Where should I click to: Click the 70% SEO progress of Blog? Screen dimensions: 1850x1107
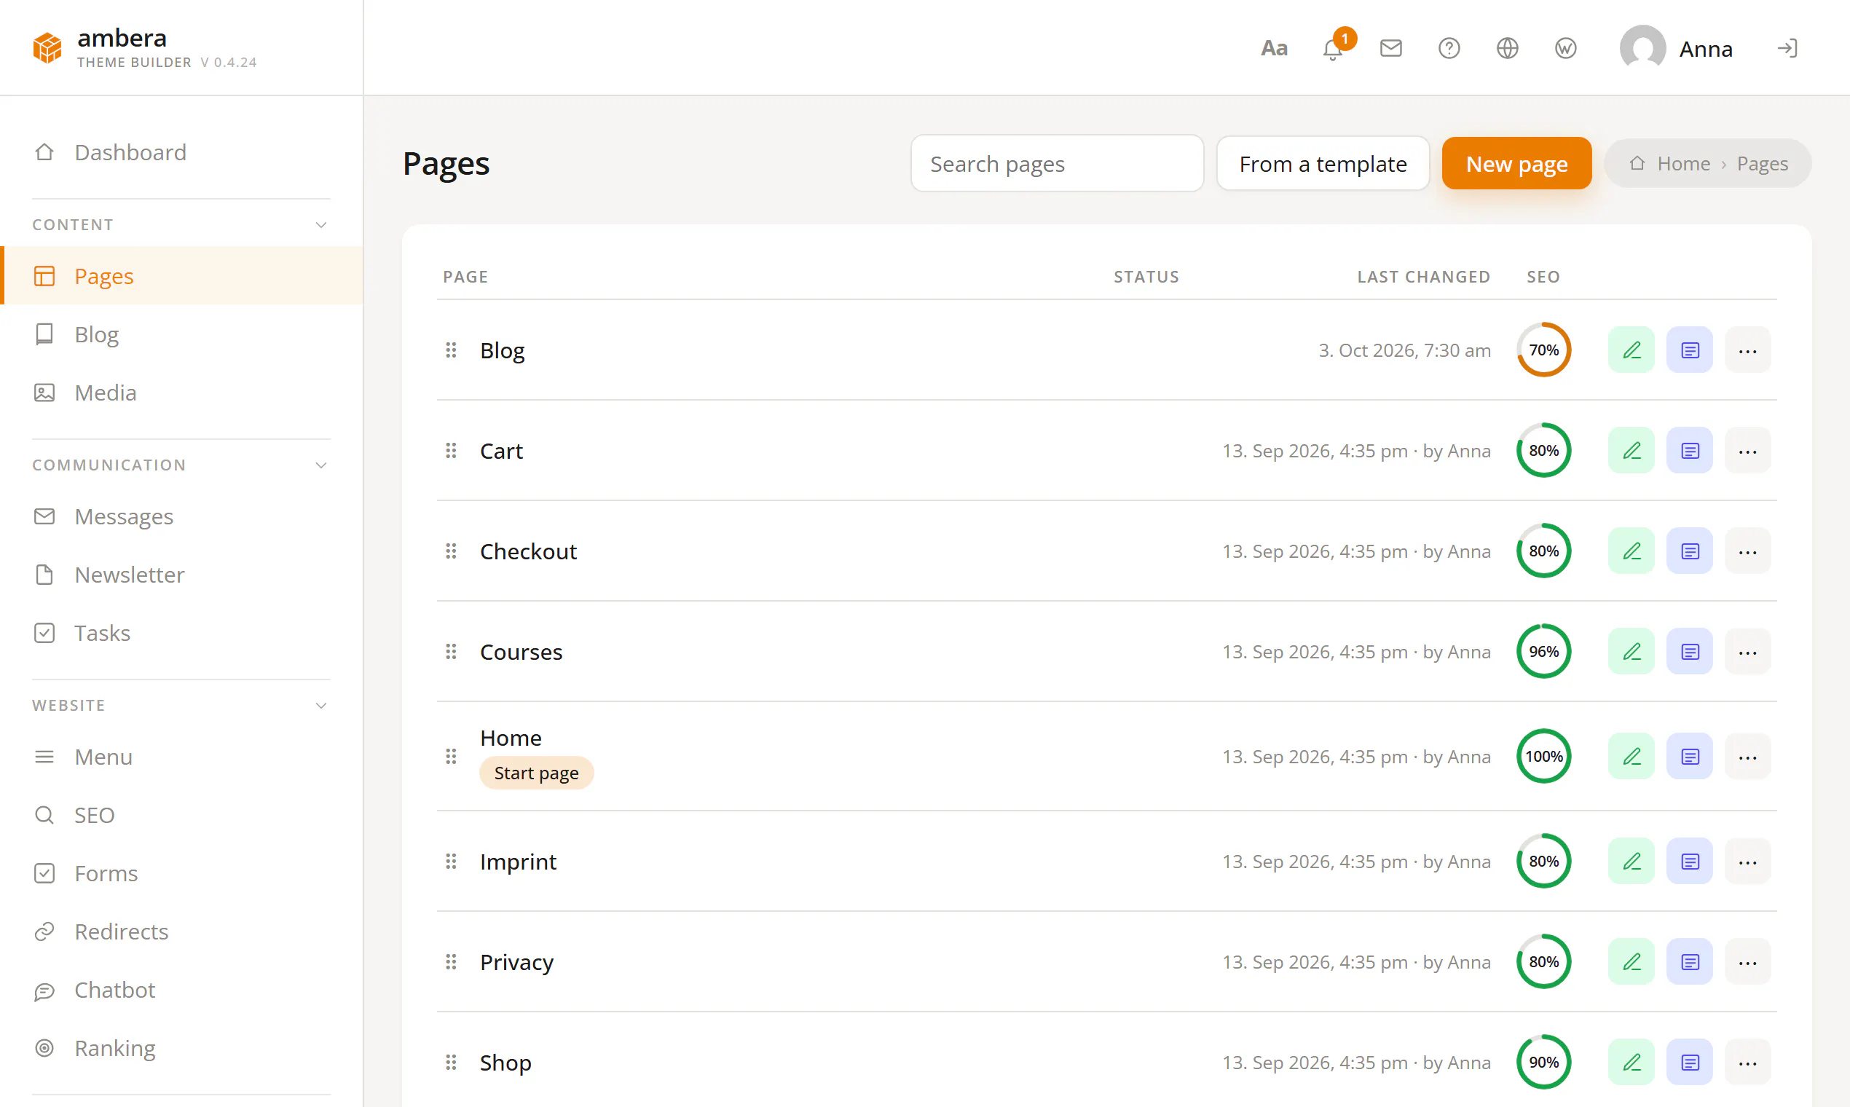point(1543,350)
